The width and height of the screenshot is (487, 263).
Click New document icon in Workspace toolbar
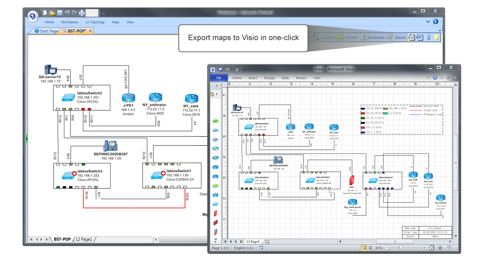click(x=45, y=13)
